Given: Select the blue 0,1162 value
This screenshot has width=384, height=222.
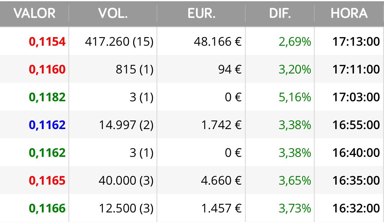Looking at the screenshot, I should click(47, 125).
